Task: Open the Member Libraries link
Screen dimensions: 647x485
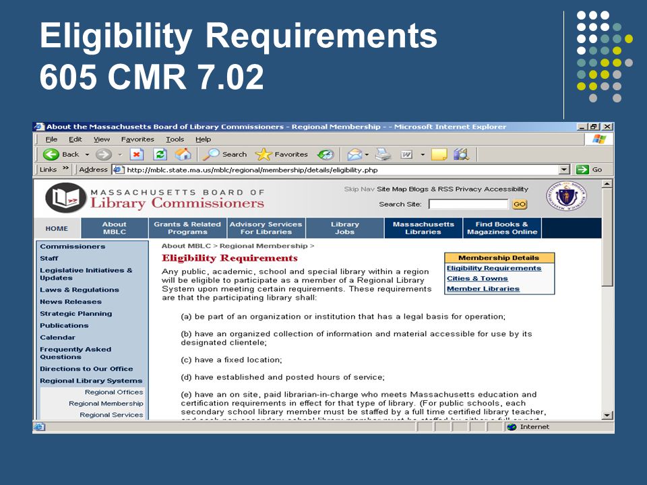Action: (483, 289)
